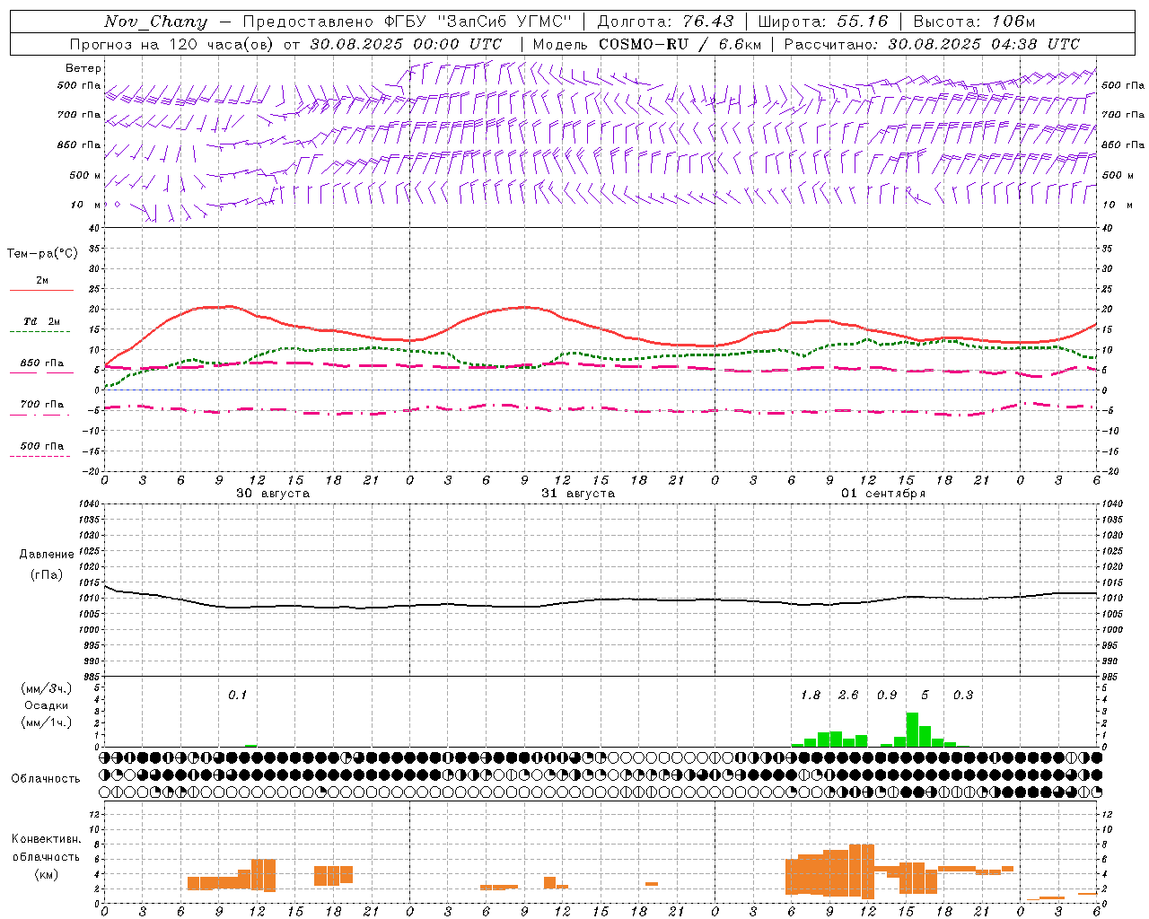Click the elevation text 'Высота: 106м'
1149x919 pixels.
[974, 22]
